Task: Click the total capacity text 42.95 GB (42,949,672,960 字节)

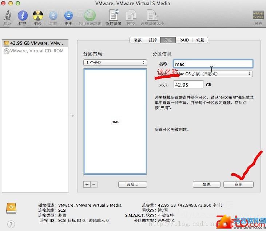Action: point(190,205)
